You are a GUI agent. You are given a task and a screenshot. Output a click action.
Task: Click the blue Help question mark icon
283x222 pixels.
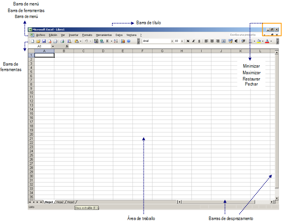129,41
